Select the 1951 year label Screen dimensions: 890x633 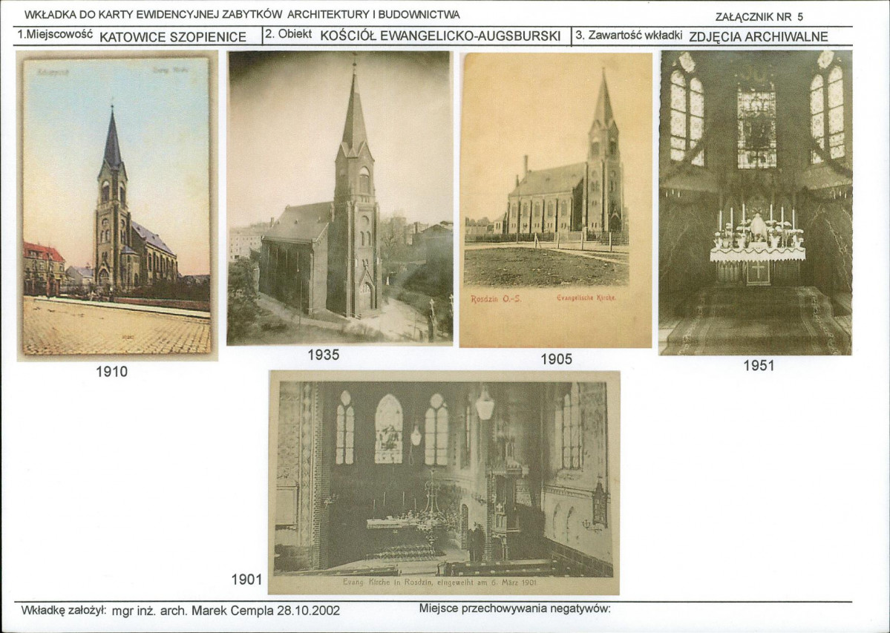759,365
